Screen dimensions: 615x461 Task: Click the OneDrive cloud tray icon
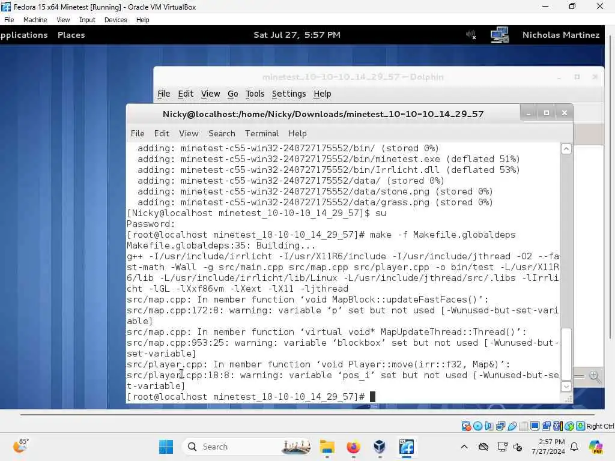483,447
